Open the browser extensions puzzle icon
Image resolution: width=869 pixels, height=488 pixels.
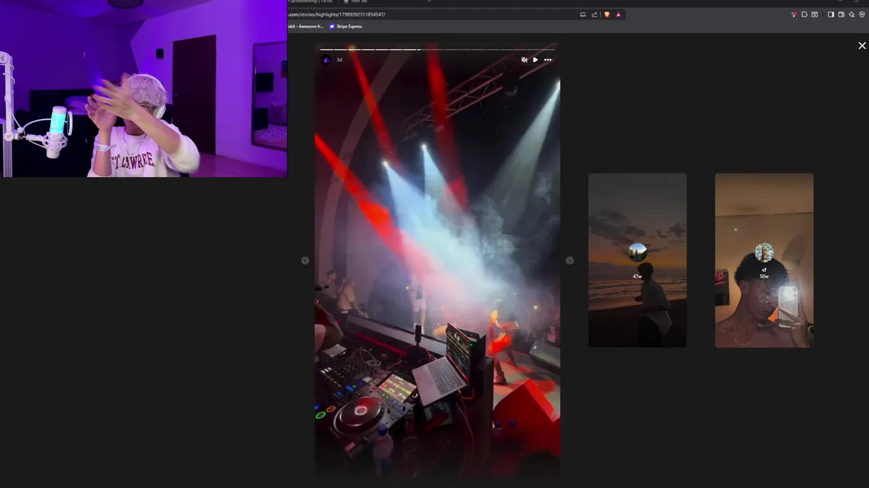(x=805, y=14)
